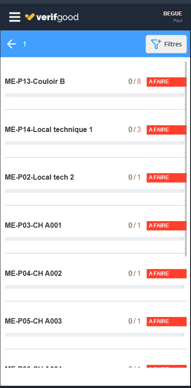Click A FAIRE badge for Couloir B
The image size is (191, 388).
pos(167,82)
